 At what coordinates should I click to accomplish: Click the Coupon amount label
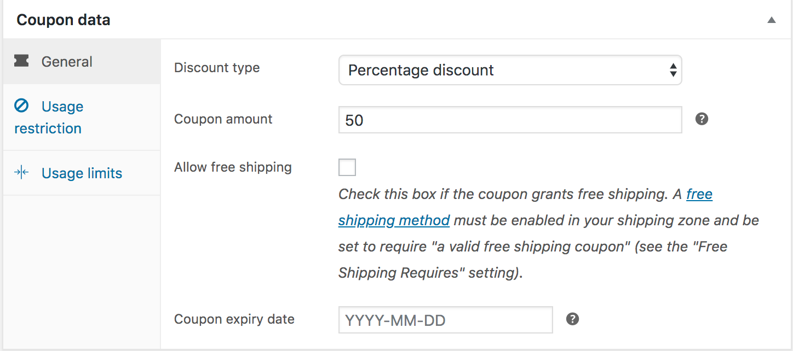[x=223, y=119]
